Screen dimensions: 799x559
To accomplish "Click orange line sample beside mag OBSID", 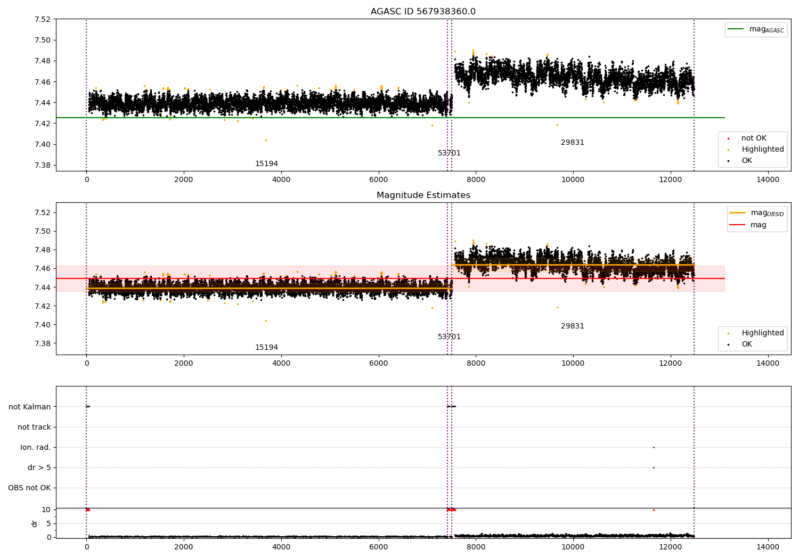I will tap(738, 213).
